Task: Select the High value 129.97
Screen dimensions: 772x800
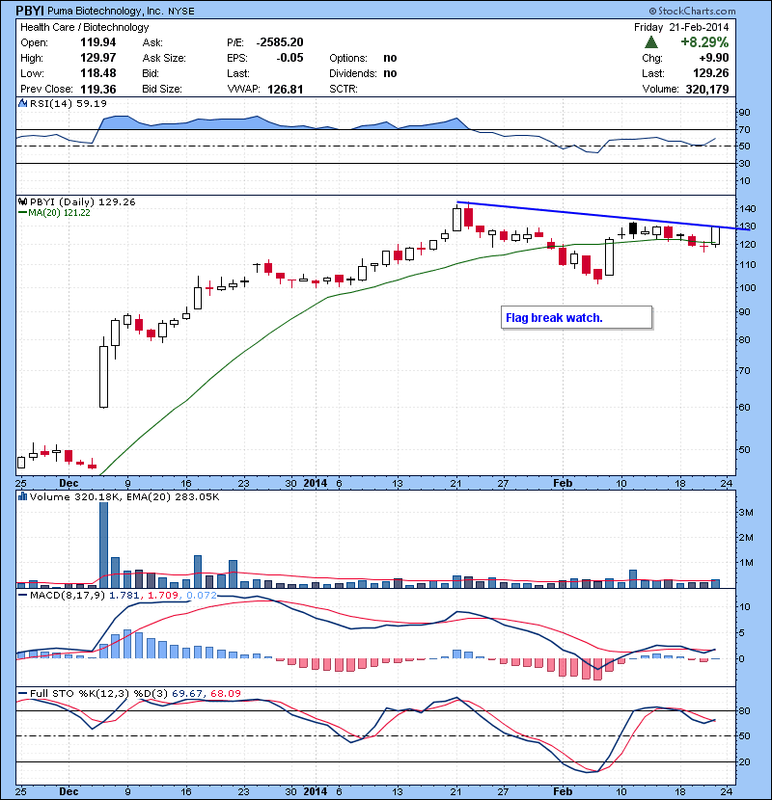Action: (x=98, y=58)
